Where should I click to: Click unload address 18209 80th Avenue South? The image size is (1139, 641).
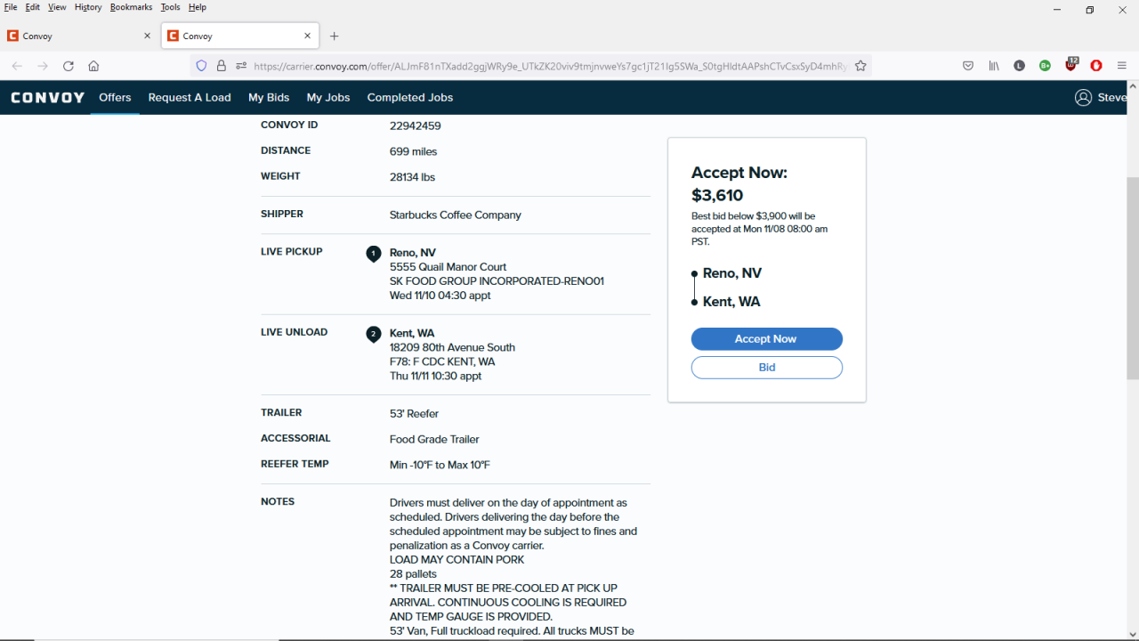click(x=452, y=348)
